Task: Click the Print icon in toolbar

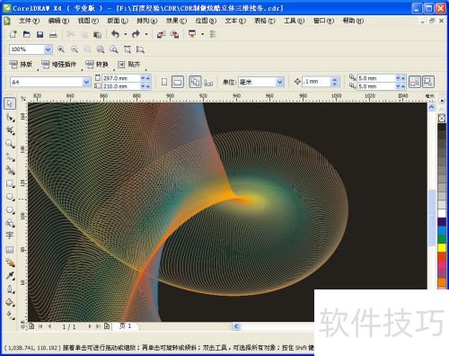Action: click(x=53, y=34)
